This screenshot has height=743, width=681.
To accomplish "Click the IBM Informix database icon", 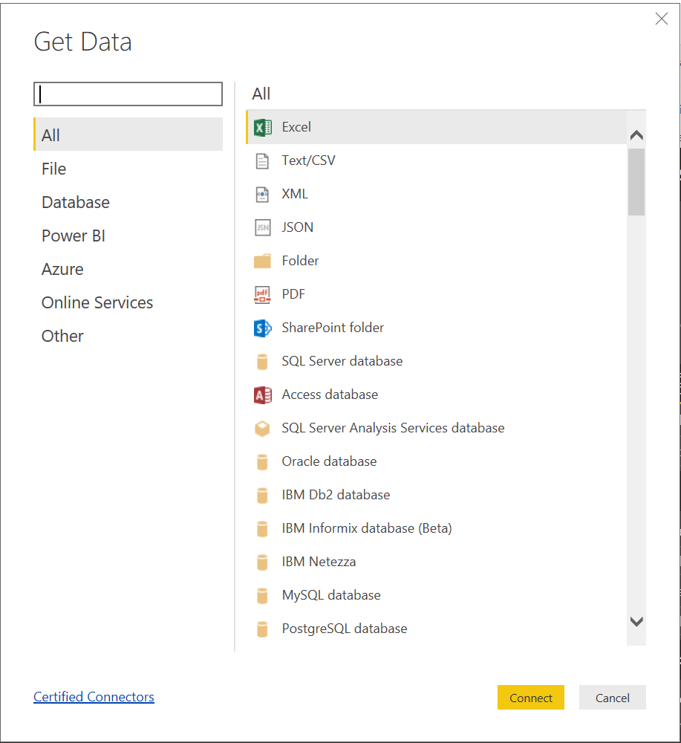I will coord(262,529).
